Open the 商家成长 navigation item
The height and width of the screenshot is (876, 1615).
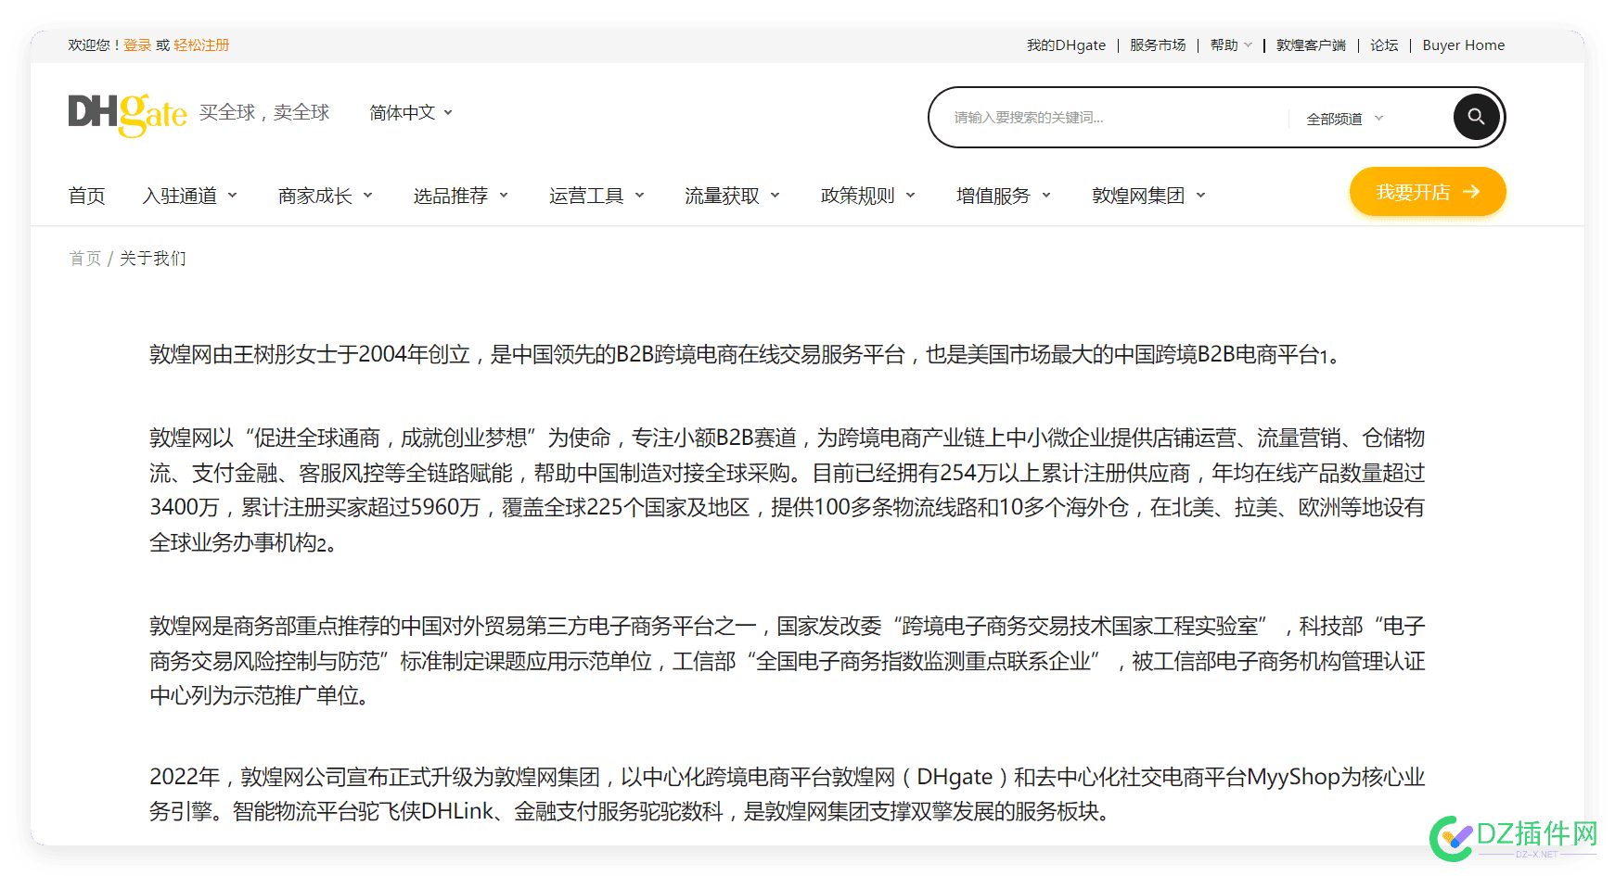pos(314,196)
